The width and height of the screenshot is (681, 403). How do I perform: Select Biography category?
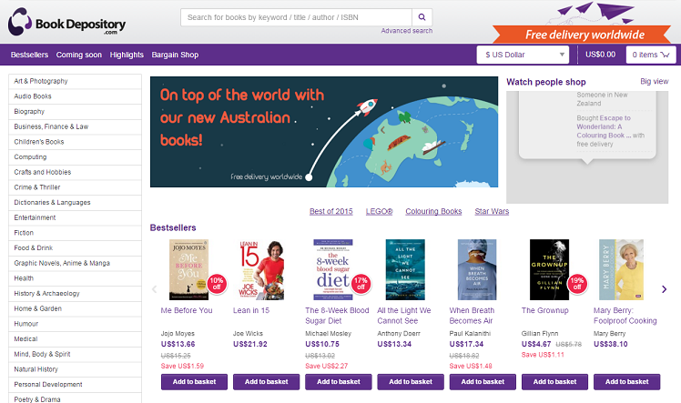[76, 112]
